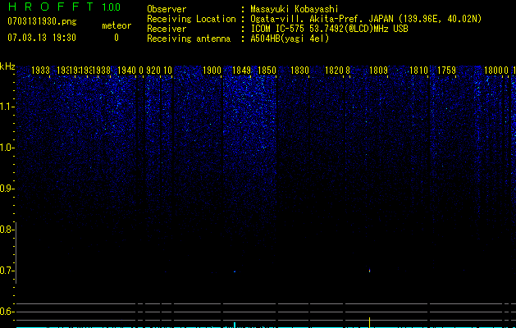Click the cyan power spike below 1849
516x328 pixels.
tap(235, 325)
